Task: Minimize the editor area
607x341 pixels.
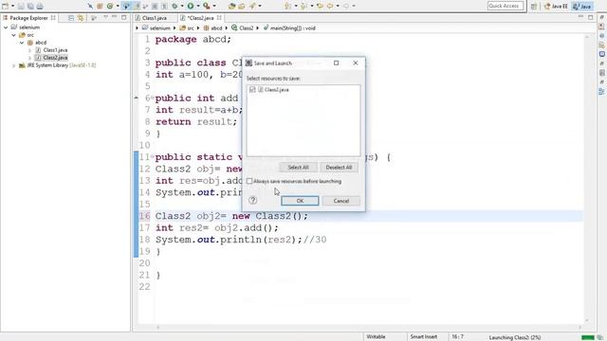Action: point(580,17)
